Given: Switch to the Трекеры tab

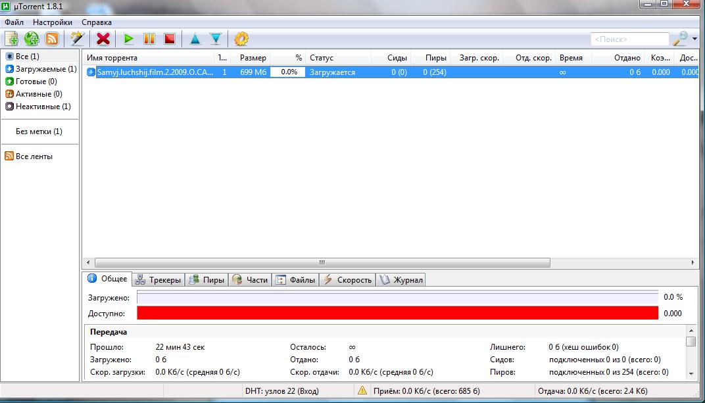Looking at the screenshot, I should pos(158,280).
